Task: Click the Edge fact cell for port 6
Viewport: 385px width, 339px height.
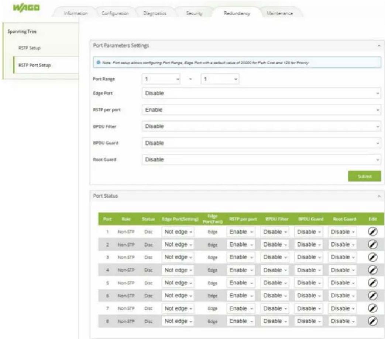Action: pos(212,296)
